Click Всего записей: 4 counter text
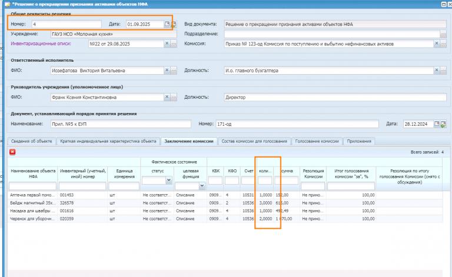The image size is (452, 277). pyautogui.click(x=427, y=152)
